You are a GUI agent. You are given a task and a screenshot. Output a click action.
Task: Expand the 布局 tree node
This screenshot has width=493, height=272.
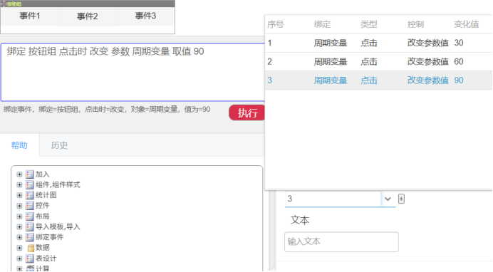tap(19, 216)
